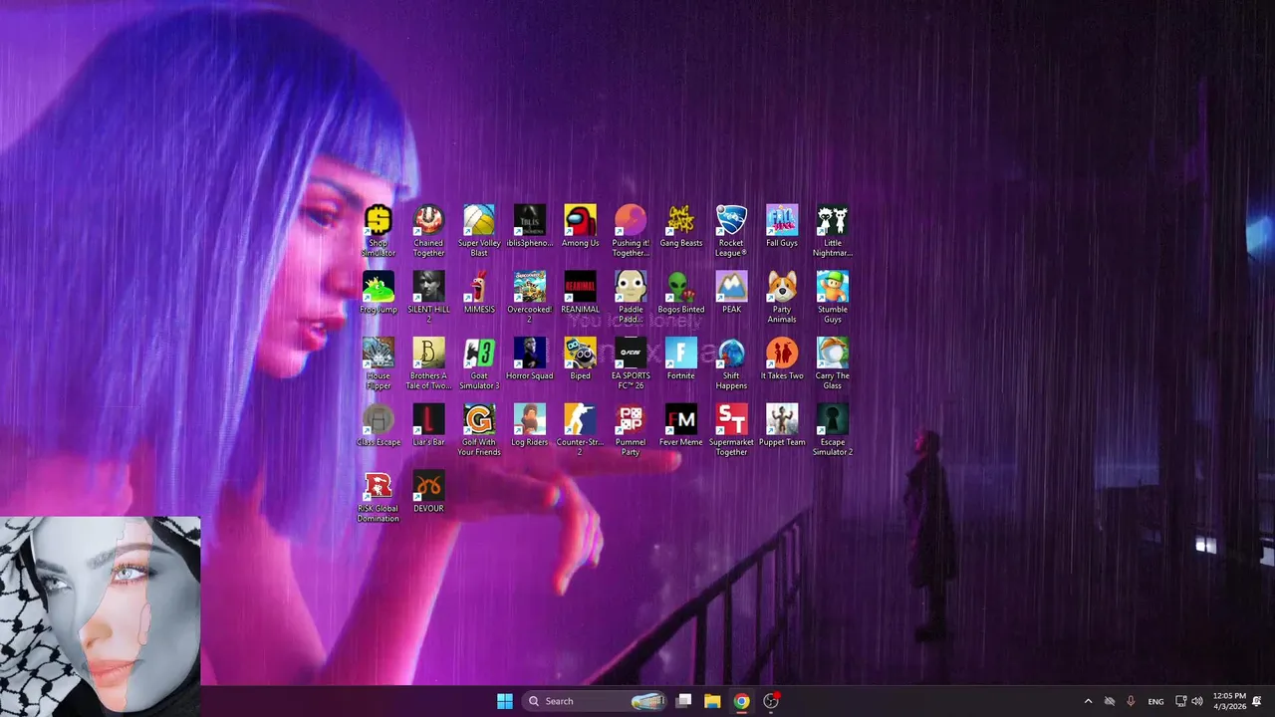The width and height of the screenshot is (1275, 717).
Task: Click the REANIMAL desktop icon
Action: (580, 293)
